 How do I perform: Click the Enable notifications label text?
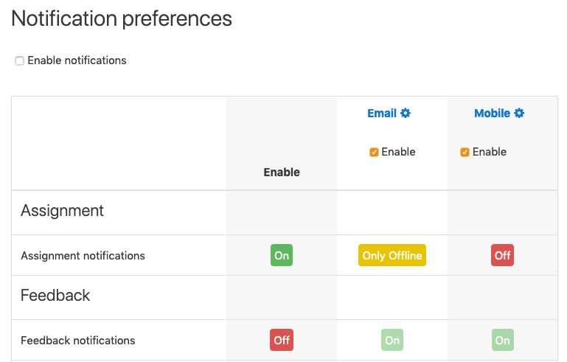click(x=77, y=60)
